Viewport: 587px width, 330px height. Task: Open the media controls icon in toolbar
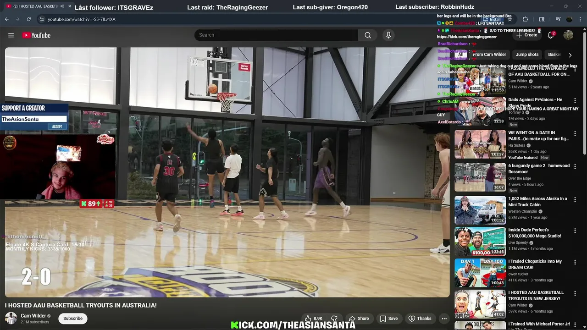click(558, 19)
